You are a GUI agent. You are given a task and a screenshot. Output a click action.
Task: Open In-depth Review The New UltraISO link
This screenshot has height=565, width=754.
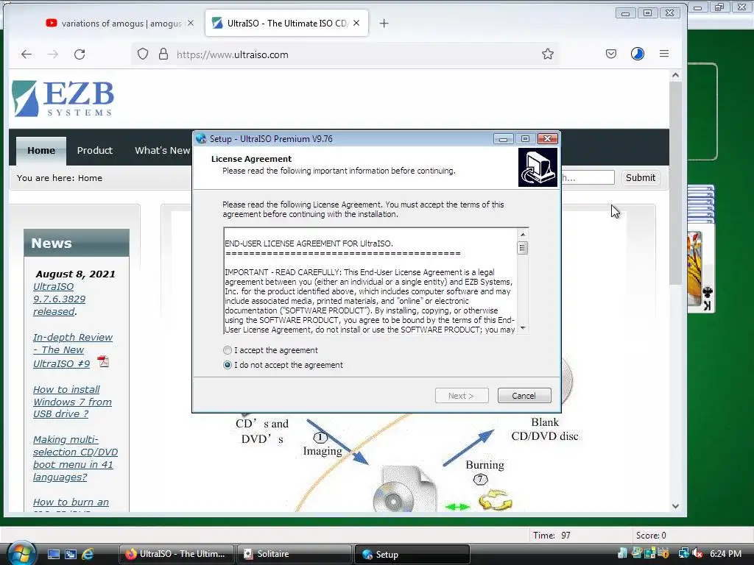[x=73, y=350]
